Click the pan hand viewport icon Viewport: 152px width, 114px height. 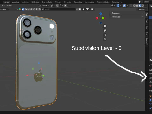pos(104,30)
